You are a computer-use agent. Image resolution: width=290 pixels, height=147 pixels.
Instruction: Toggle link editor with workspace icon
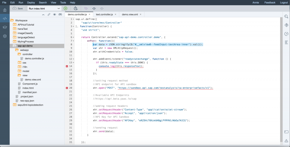[x=49, y=14]
